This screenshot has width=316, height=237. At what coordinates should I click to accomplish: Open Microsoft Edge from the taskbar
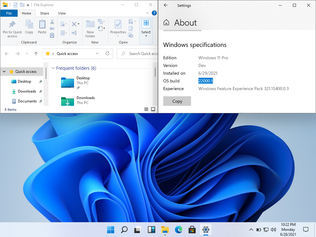[179, 230]
